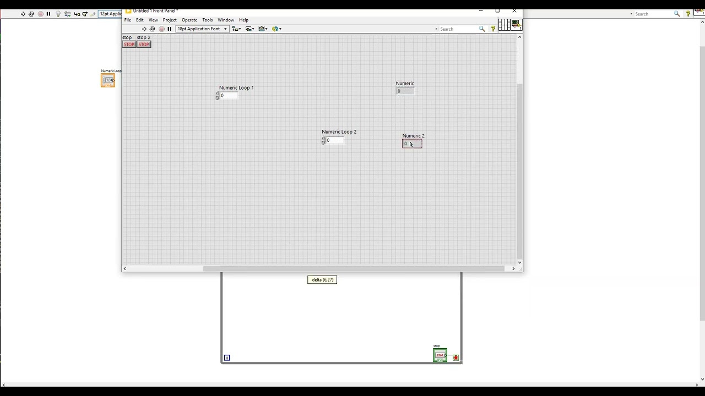The image size is (705, 396).
Task: Click Numeric Loop terminal on Block Diagram
Action: pyautogui.click(x=108, y=81)
